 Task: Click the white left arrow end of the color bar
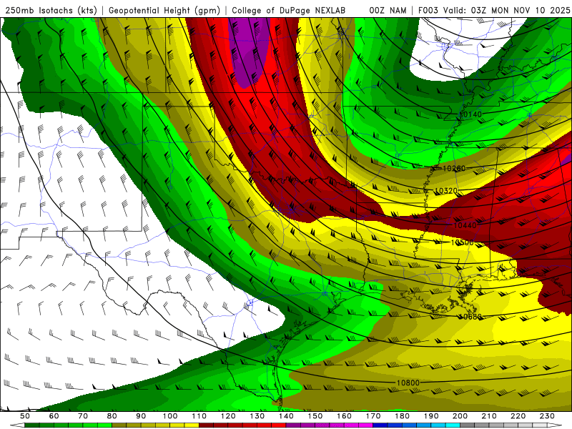point(17,425)
